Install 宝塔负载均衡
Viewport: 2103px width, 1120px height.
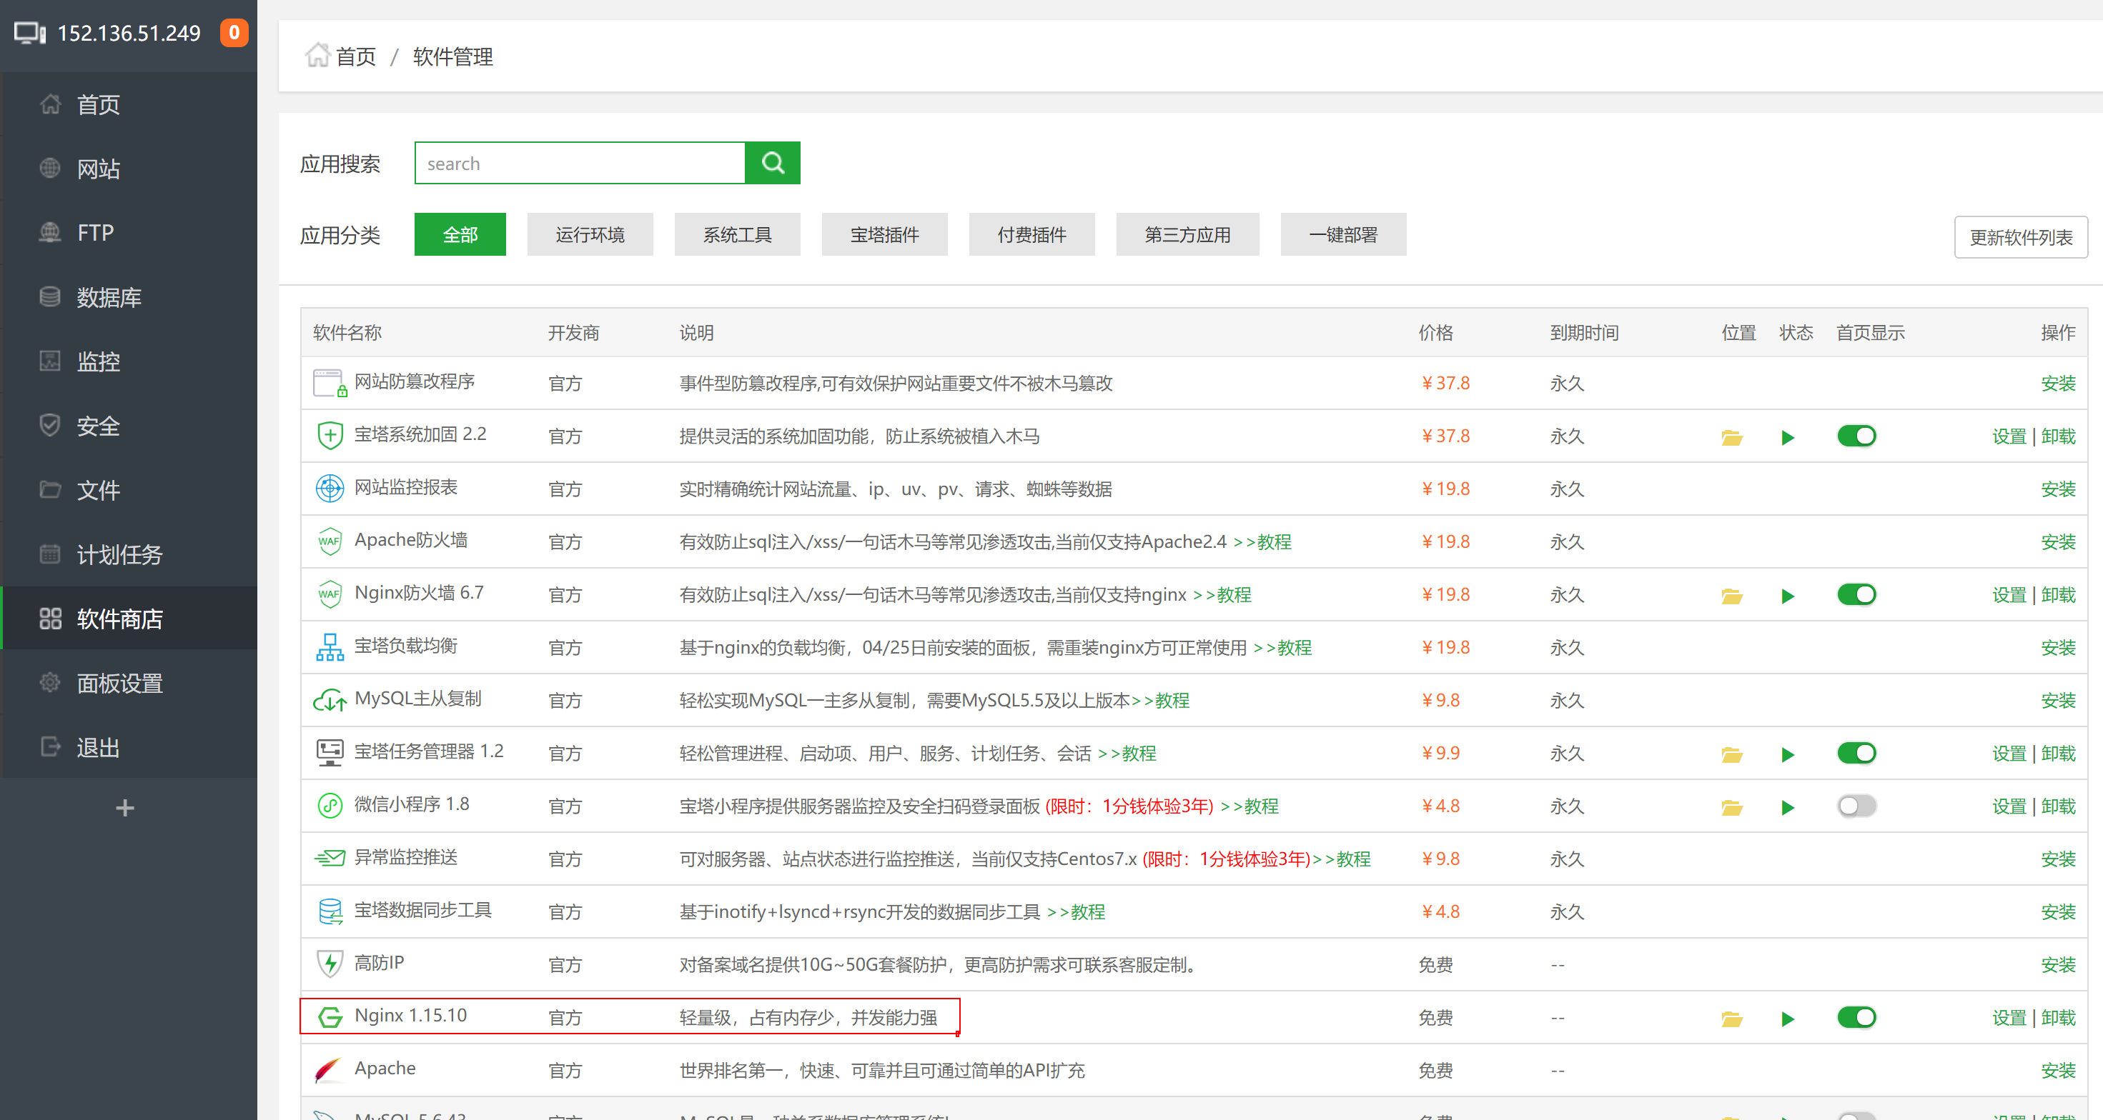tap(2057, 648)
